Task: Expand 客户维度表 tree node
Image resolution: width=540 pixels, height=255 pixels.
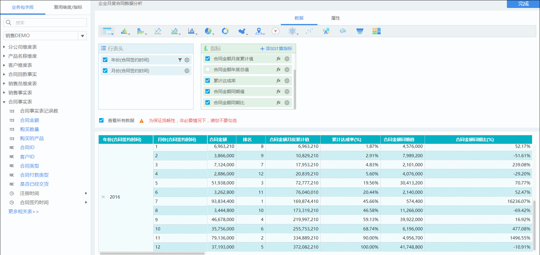Action: point(4,65)
